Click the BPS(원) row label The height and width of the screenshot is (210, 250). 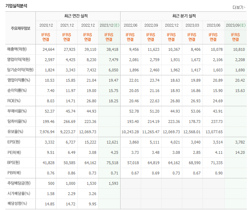pyautogui.click(x=13, y=162)
